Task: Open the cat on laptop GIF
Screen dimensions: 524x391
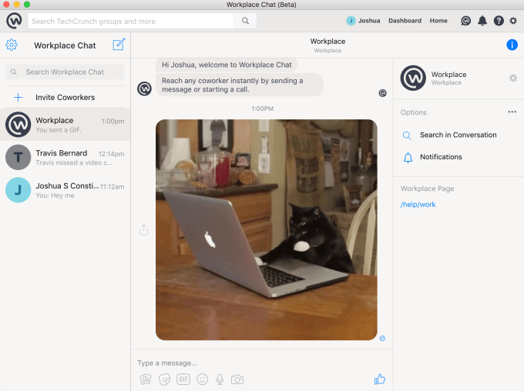Action: [x=267, y=229]
